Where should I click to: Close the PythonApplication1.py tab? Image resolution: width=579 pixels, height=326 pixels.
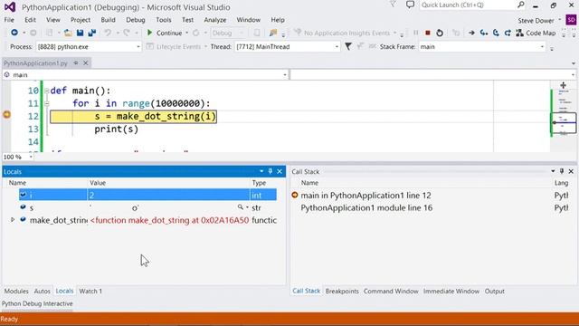click(85, 63)
